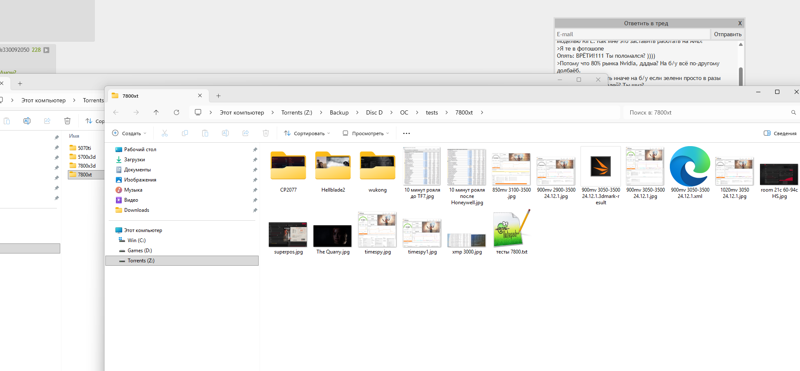Expand chevron after 7800xt in address bar
This screenshot has width=800, height=371.
click(x=482, y=112)
